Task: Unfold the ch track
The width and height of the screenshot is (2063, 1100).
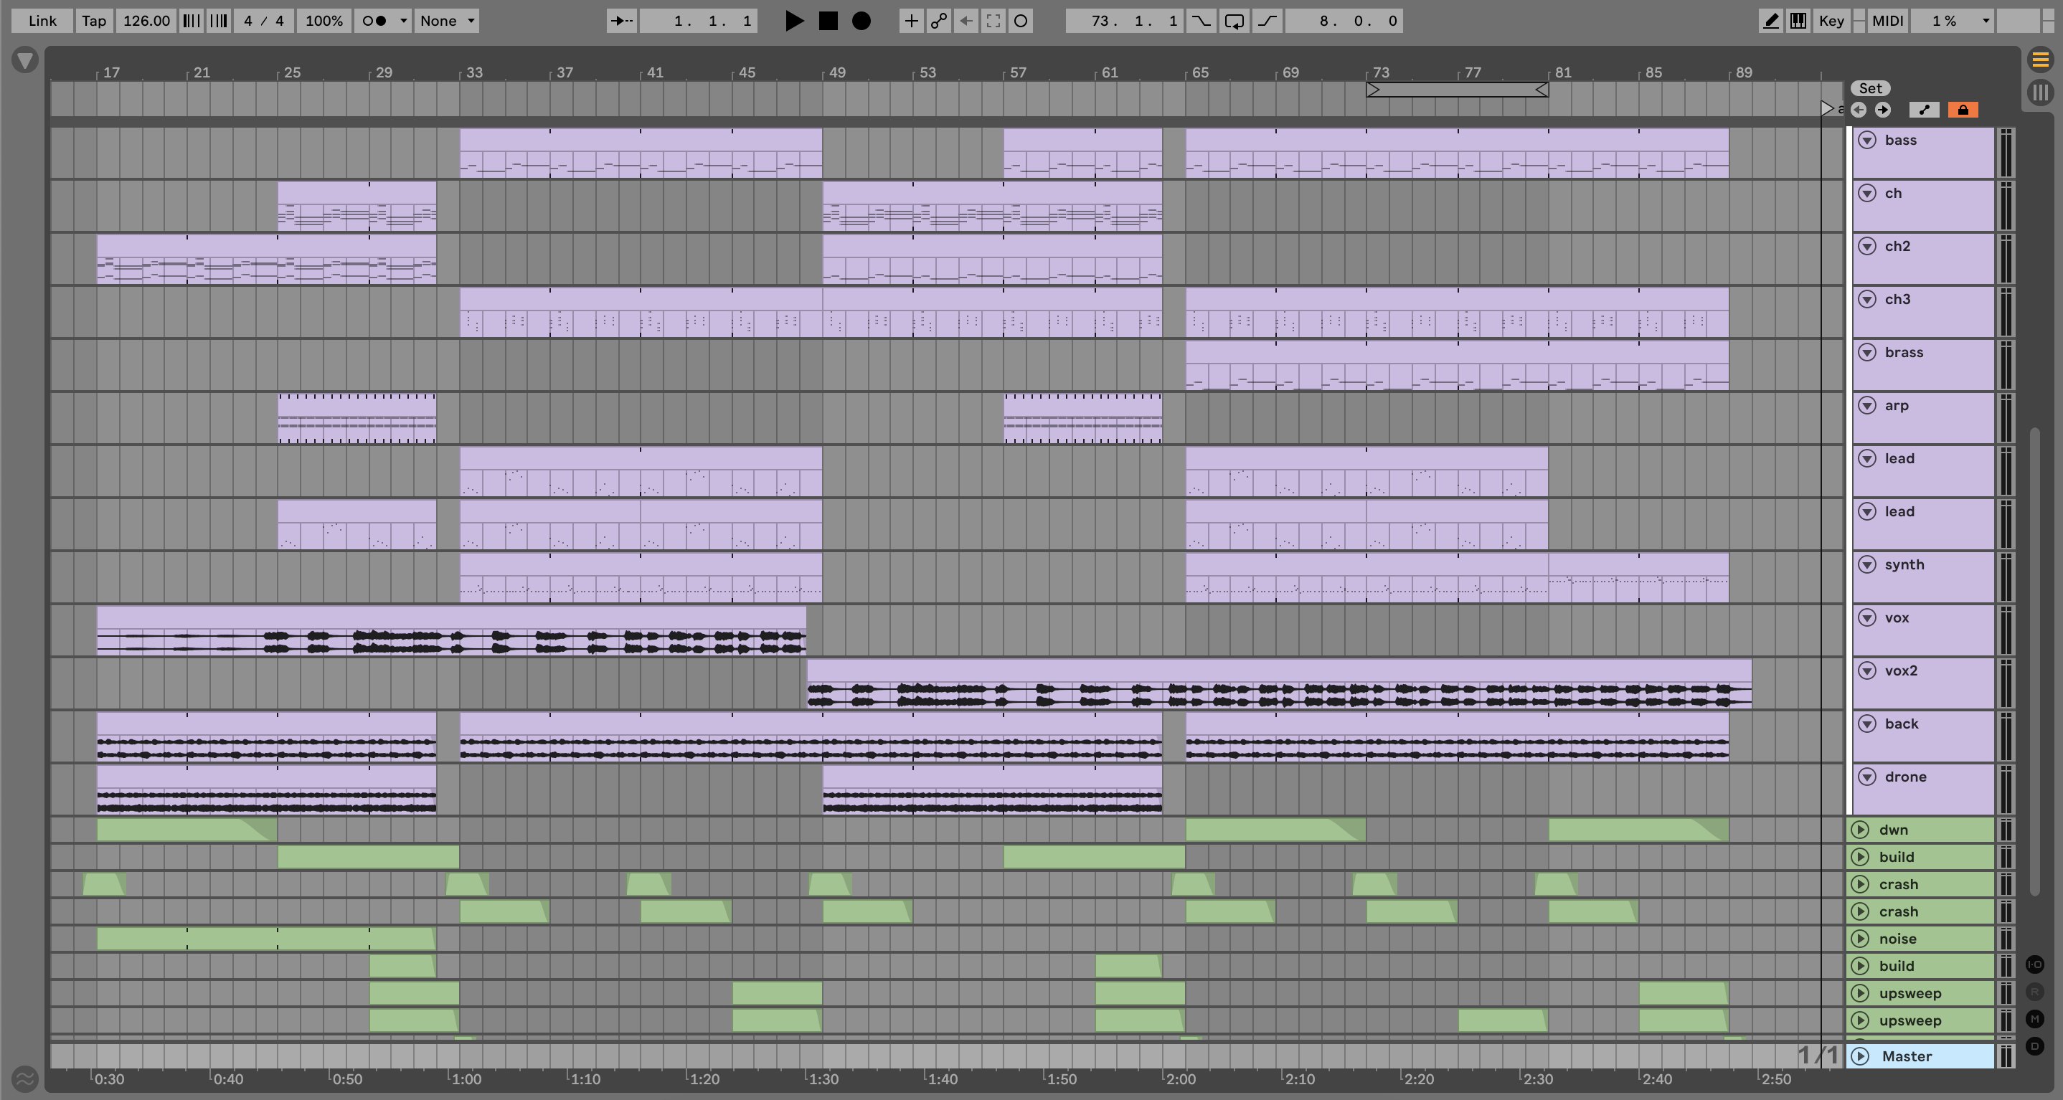Action: 1866,193
